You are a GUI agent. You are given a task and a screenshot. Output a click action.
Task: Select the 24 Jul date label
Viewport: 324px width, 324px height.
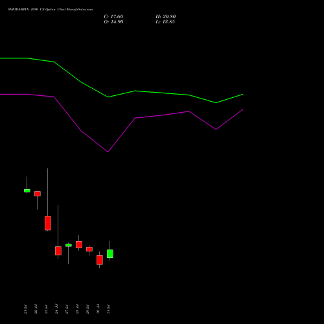[56, 309]
